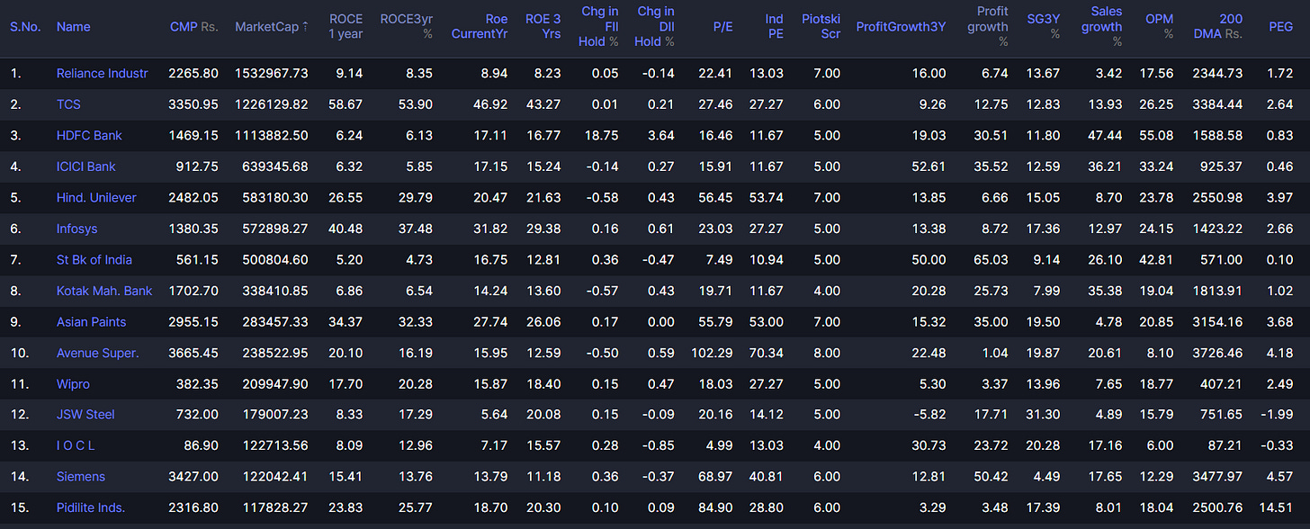The image size is (1310, 529).
Task: Open the Pidilite Inds. company link
Action: [x=90, y=508]
